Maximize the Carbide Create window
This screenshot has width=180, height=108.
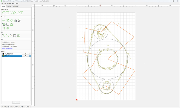(173, 1)
